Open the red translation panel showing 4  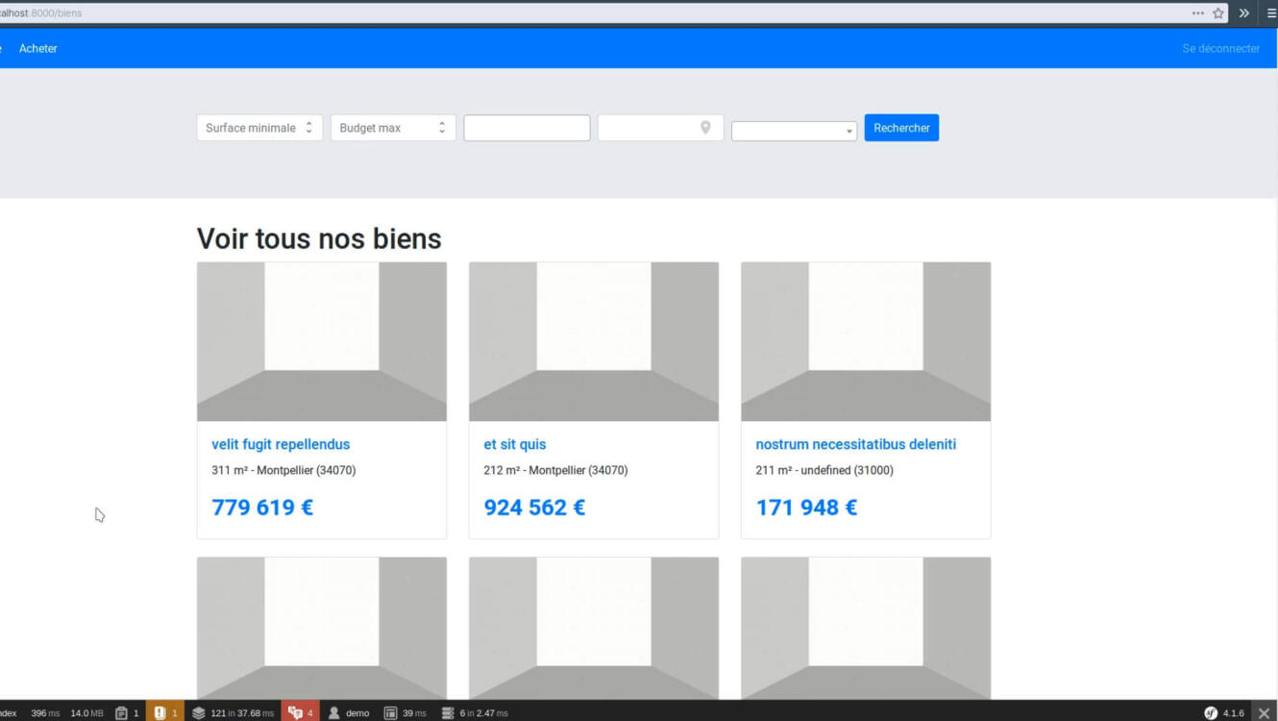pos(301,712)
